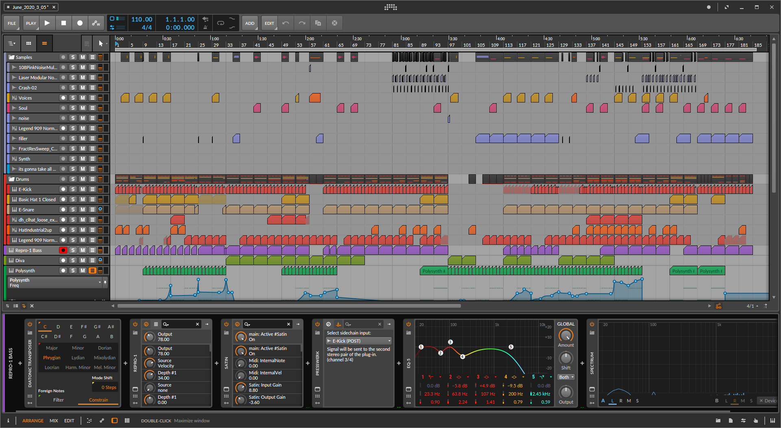Open the Polysynth Freq automation parameter dropdown
The width and height of the screenshot is (781, 428).
pos(55,282)
